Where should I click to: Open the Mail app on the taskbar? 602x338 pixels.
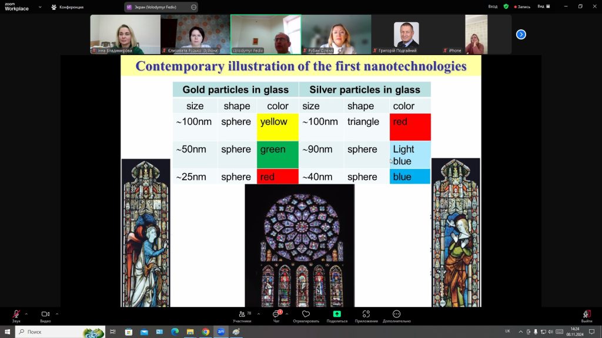[x=144, y=332]
